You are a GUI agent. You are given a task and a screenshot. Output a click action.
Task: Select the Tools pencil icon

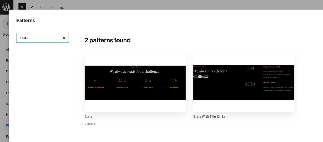tap(32, 7)
